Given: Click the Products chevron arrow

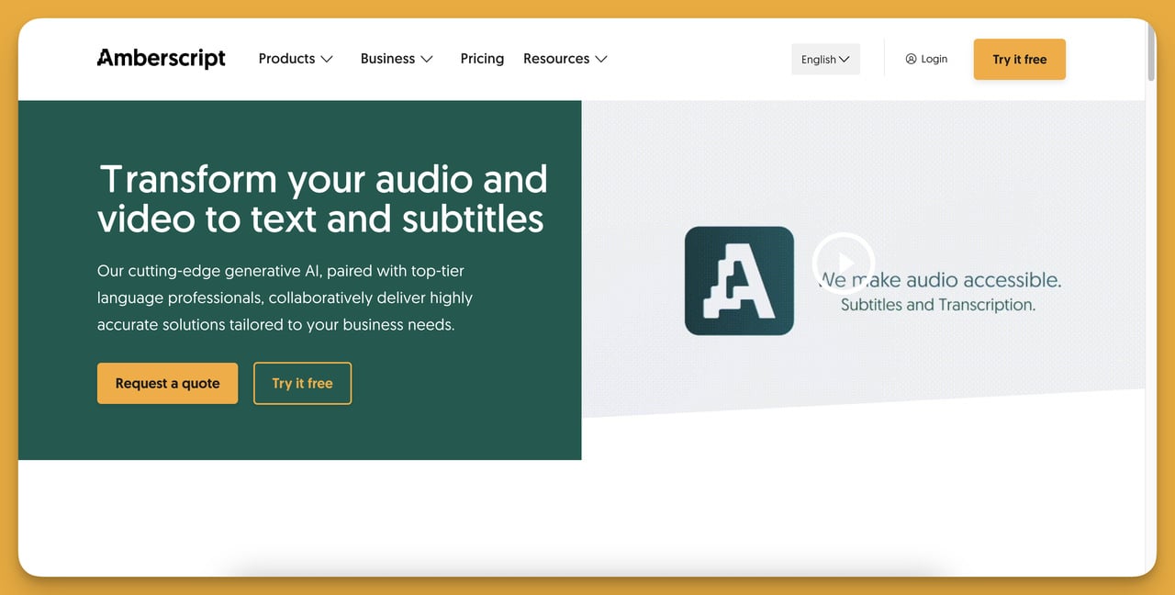Looking at the screenshot, I should [329, 59].
